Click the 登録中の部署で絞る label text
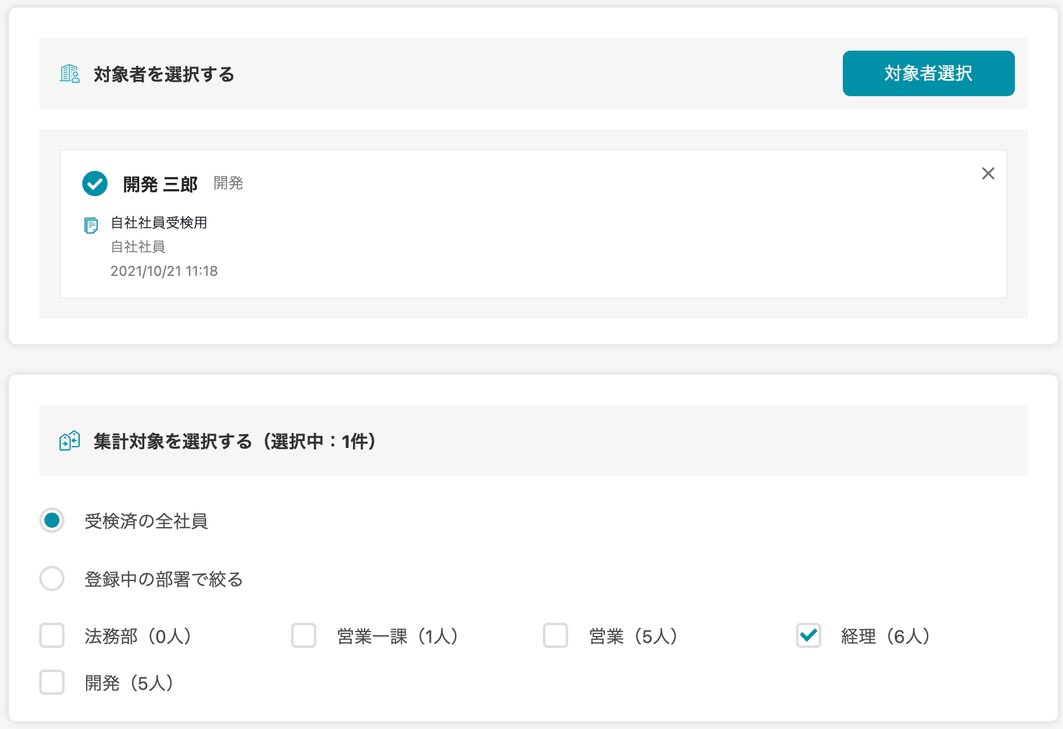Screen dimensions: 1063x729 (164, 579)
